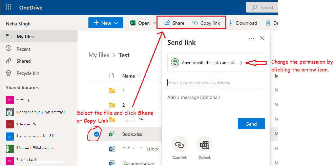This screenshot has height=166, width=335.
Task: Click Copy link in the toolbar
Action: [206, 23]
